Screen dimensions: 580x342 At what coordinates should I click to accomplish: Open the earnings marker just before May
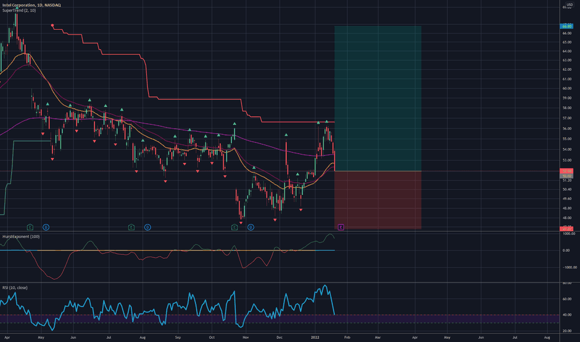[x=30, y=227]
